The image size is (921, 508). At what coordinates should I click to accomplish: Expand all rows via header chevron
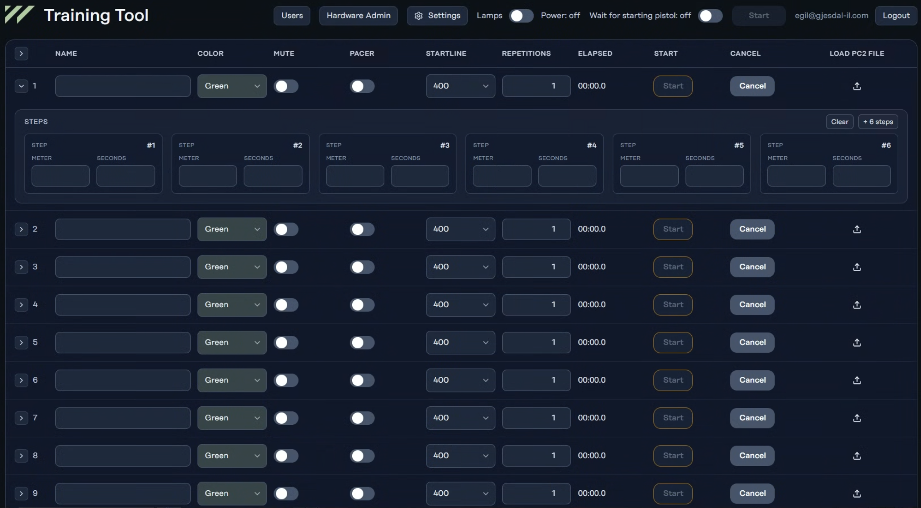tap(22, 53)
